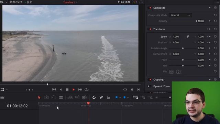Click the viewer scrubber playhead
Screen dimensions: 220x124
pos(47,84)
